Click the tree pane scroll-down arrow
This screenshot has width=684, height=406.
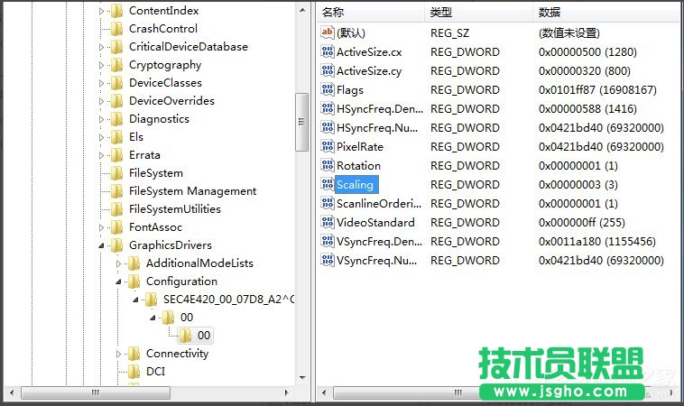[302, 378]
